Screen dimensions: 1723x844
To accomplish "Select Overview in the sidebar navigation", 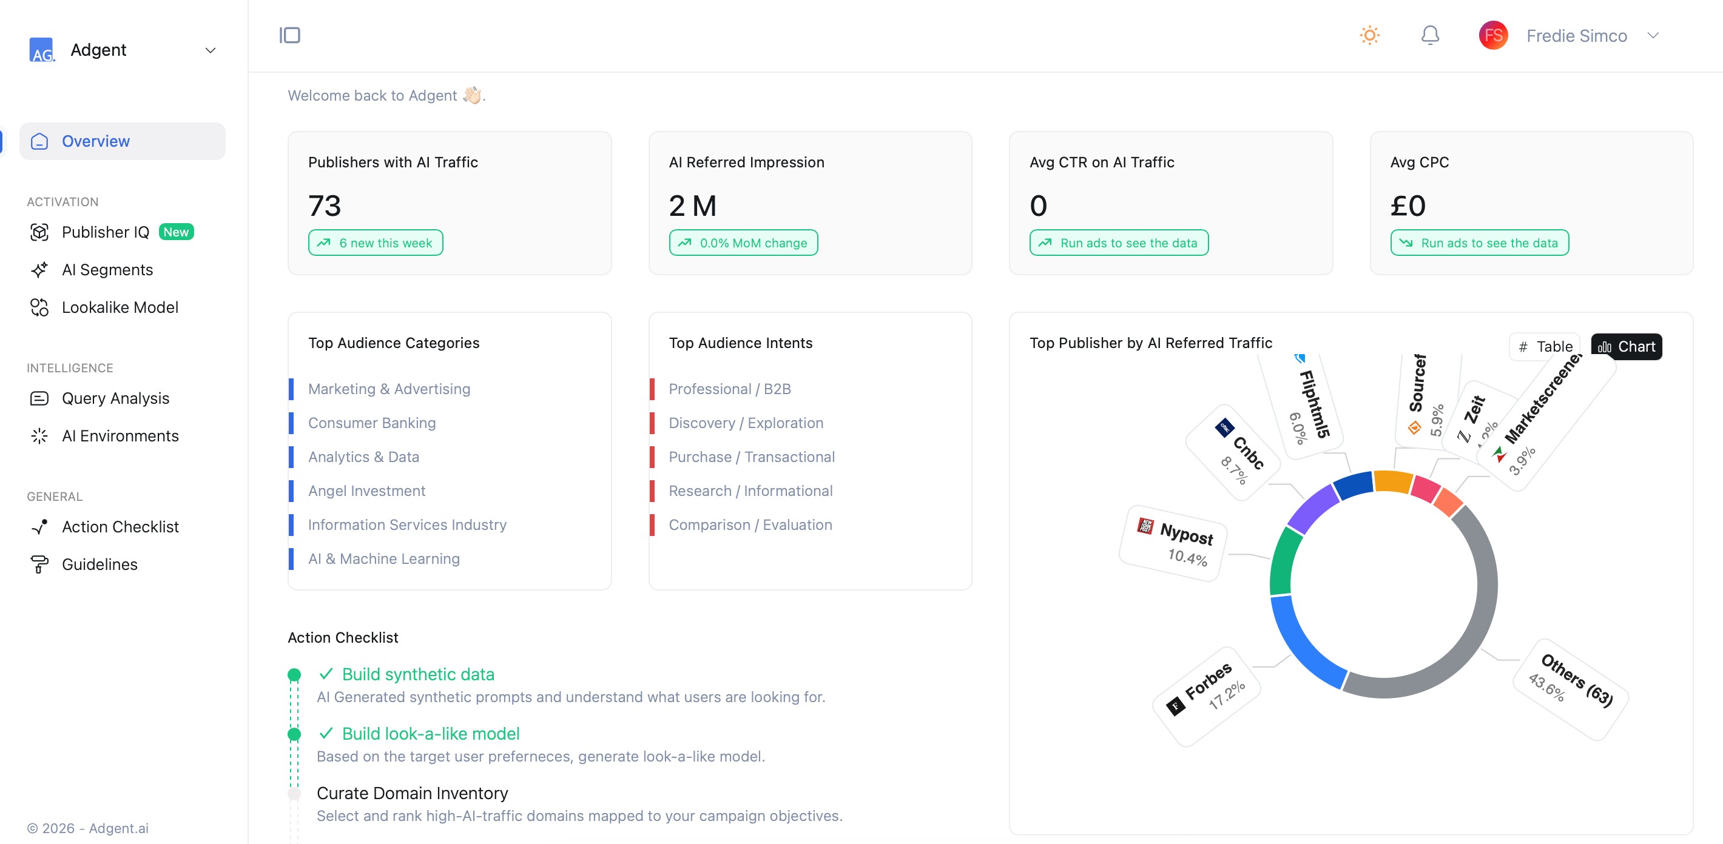I will pyautogui.click(x=96, y=141).
